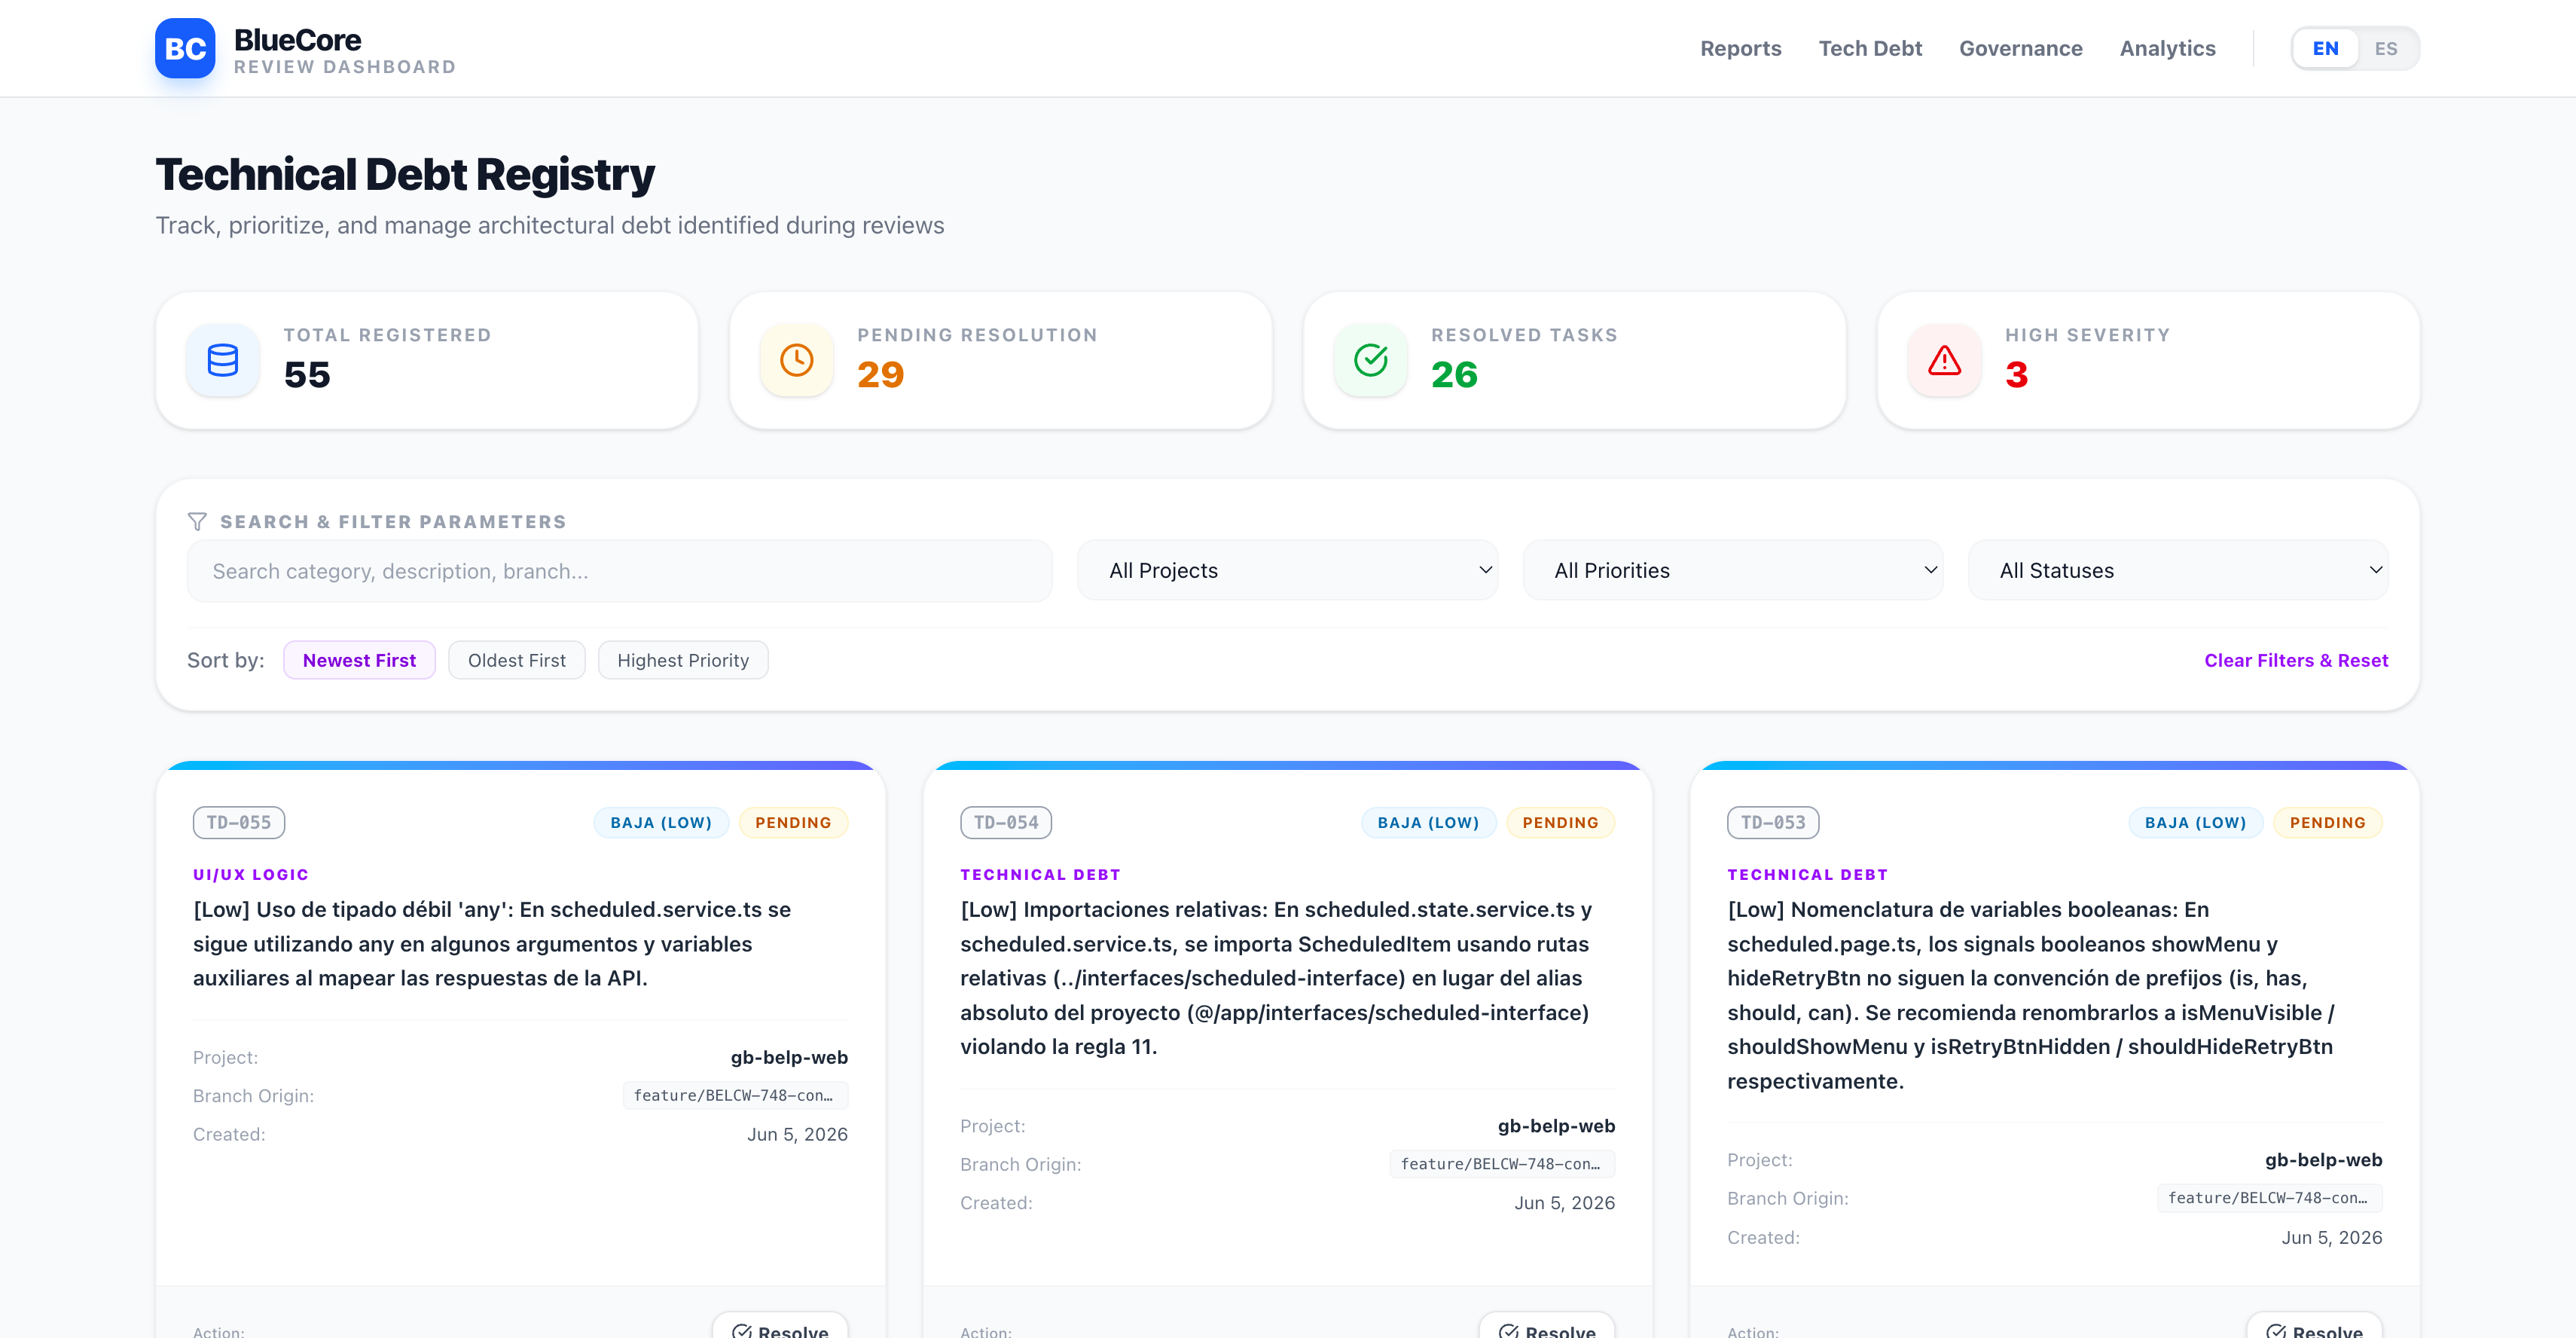This screenshot has width=2576, height=1338.
Task: Click TECHNICAL DEBT category on TD-053
Action: pos(1807,874)
